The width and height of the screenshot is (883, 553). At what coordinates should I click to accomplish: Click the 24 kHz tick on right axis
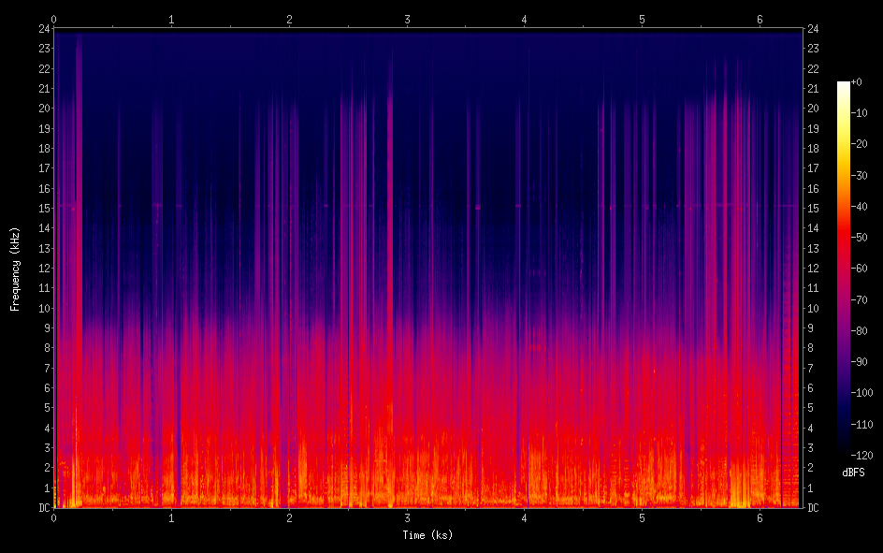click(x=814, y=29)
